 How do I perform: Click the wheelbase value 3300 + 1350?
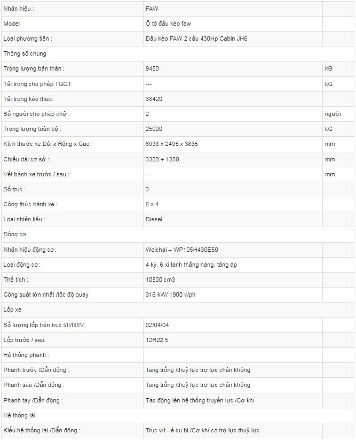point(162,159)
